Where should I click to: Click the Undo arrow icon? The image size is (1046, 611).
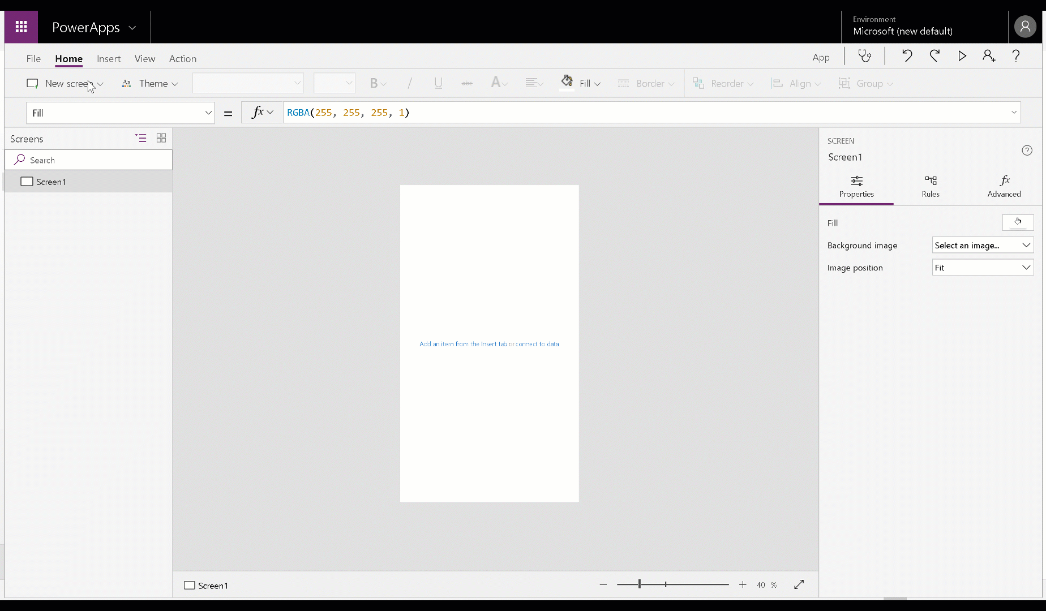click(x=907, y=56)
